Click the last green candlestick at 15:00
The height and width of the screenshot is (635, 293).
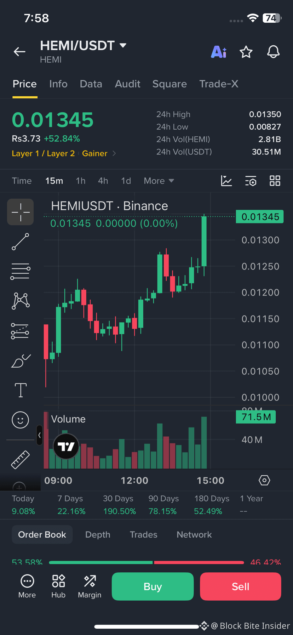pyautogui.click(x=204, y=241)
